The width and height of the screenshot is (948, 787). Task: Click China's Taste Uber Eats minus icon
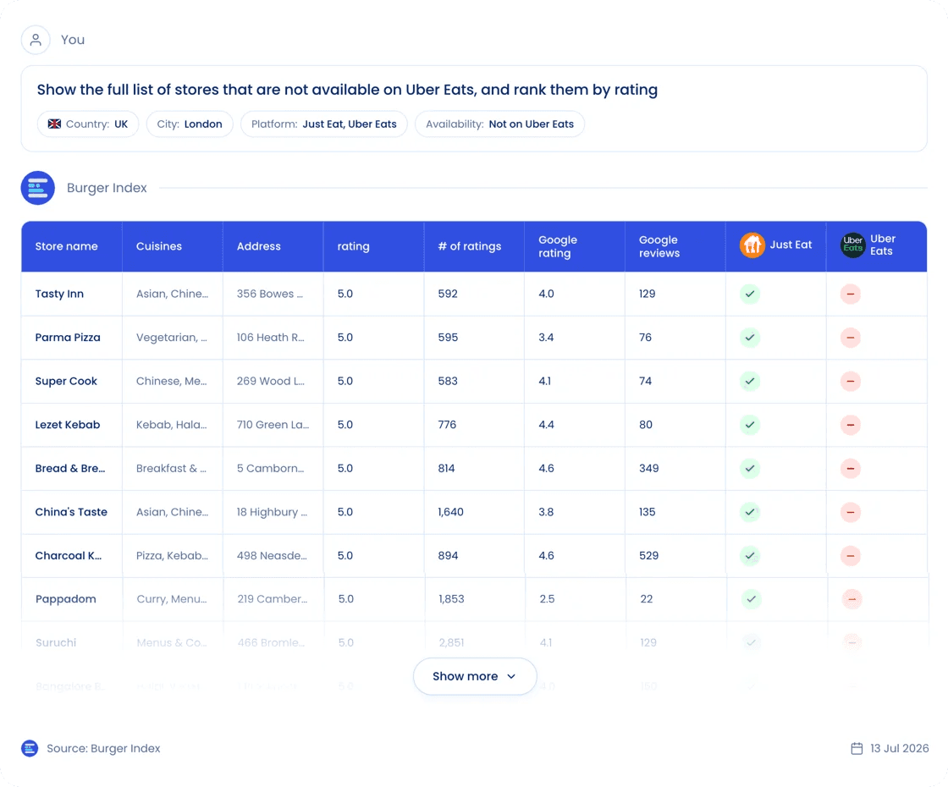coord(851,512)
